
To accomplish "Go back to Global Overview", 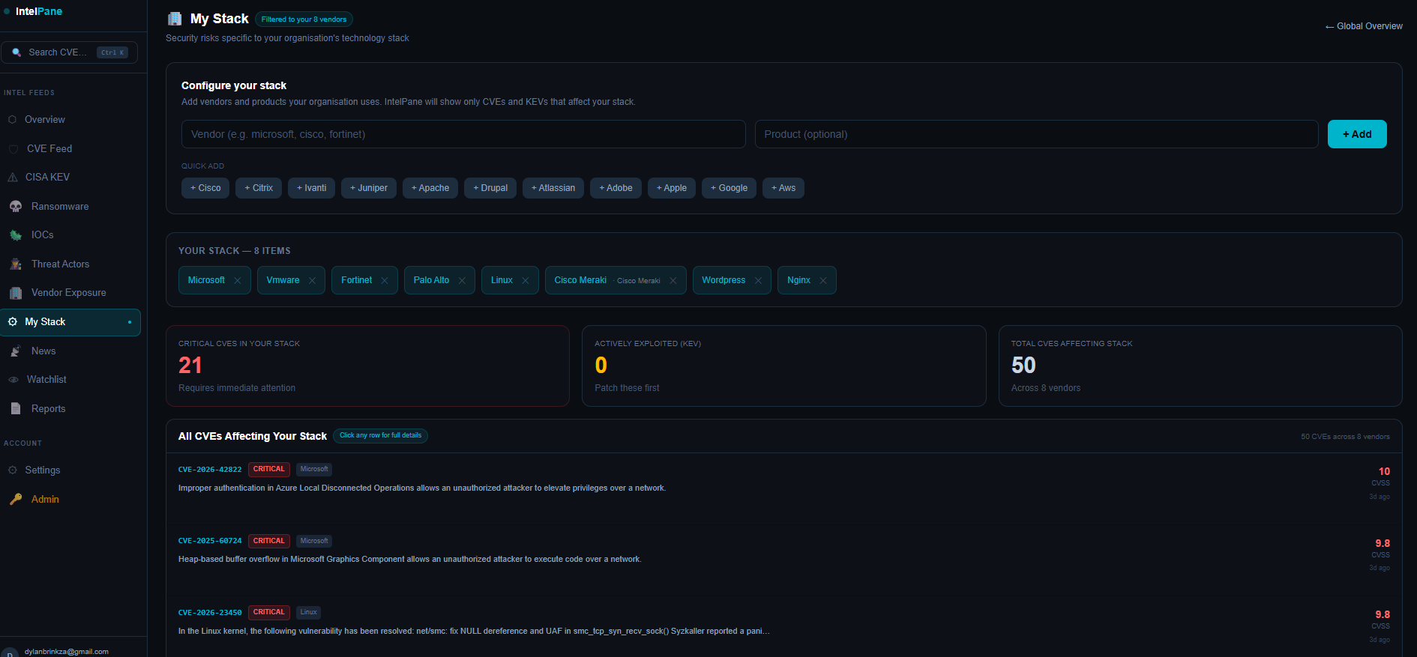I will [1364, 26].
